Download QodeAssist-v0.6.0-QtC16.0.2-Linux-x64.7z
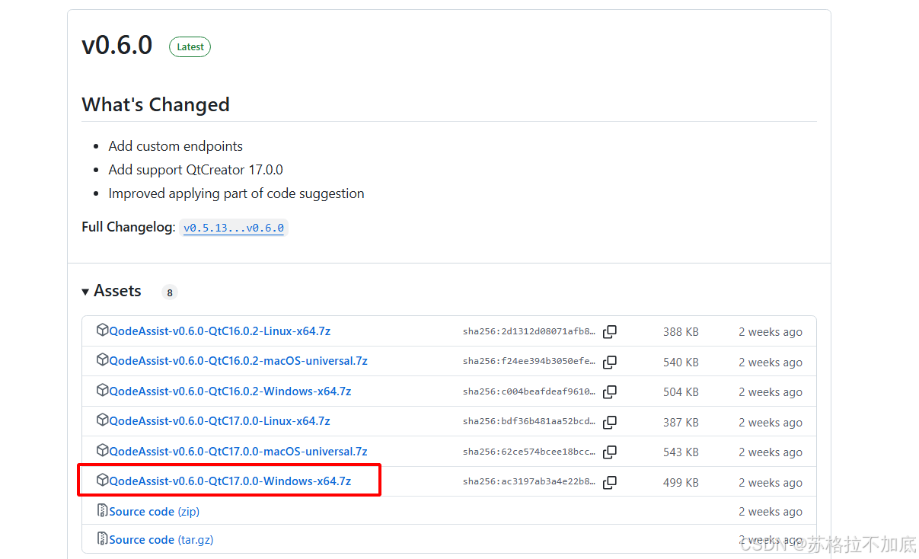Image resolution: width=919 pixels, height=559 pixels. click(x=219, y=331)
